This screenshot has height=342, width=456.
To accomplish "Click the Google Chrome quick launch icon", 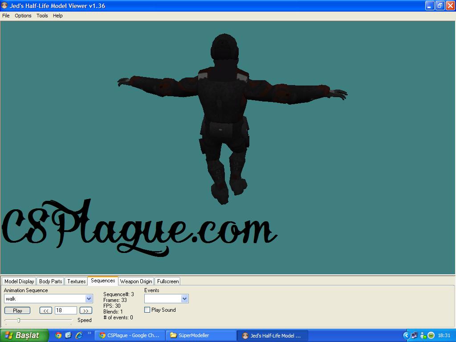I will 58,335.
